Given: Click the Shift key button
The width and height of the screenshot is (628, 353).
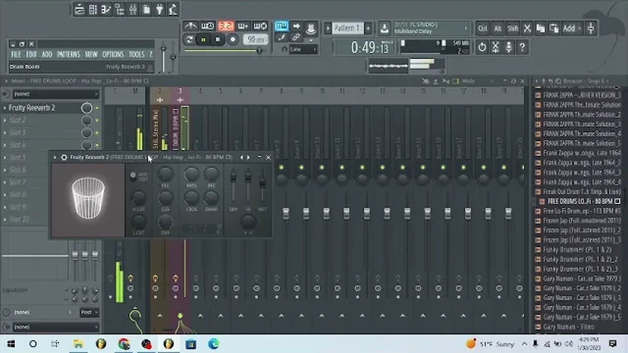Looking at the screenshot, I should pyautogui.click(x=513, y=29).
